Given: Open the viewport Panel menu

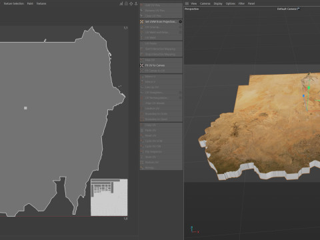Looking at the screenshot, I should [251, 3].
